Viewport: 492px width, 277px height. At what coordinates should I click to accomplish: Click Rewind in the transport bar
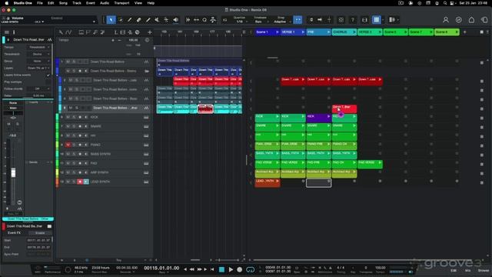point(191,269)
